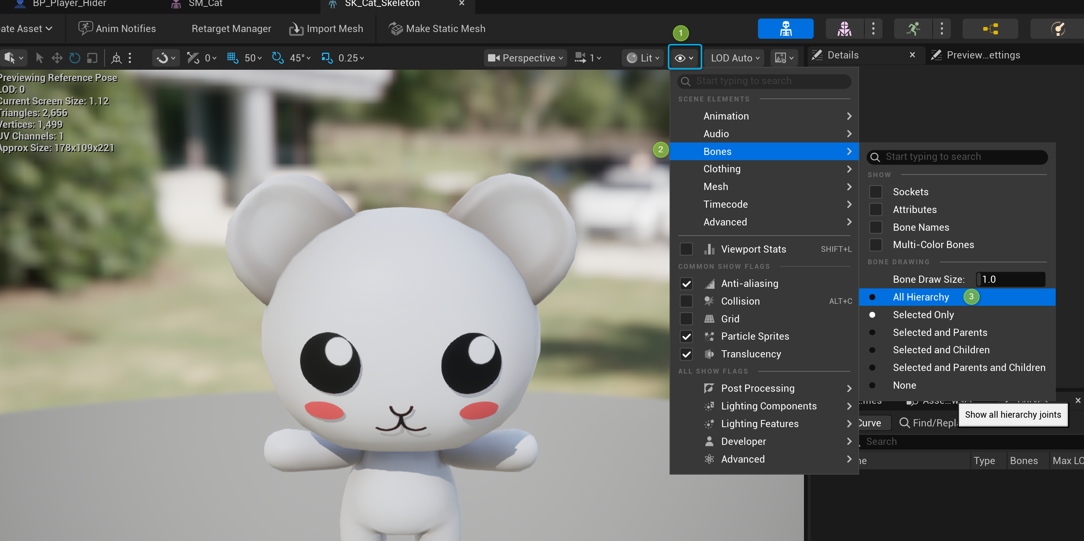Screen dimensions: 1084x541
Task: Toggle scale snapping icon
Action: (327, 58)
